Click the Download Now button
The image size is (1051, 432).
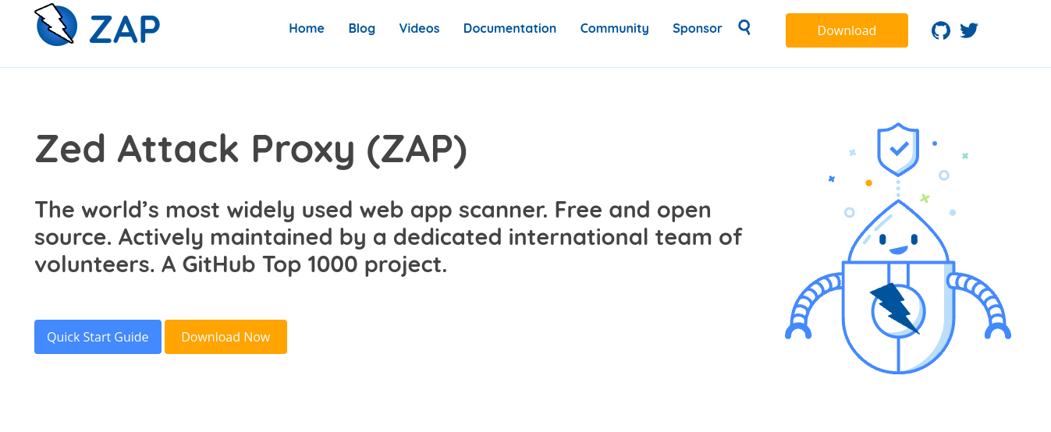225,337
